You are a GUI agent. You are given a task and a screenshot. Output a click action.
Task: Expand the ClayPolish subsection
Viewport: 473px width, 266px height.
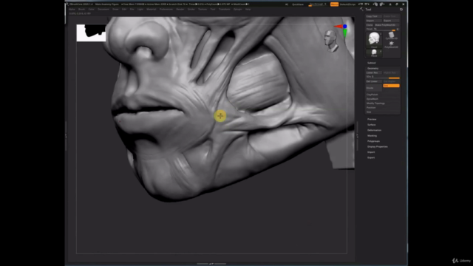pos(372,95)
